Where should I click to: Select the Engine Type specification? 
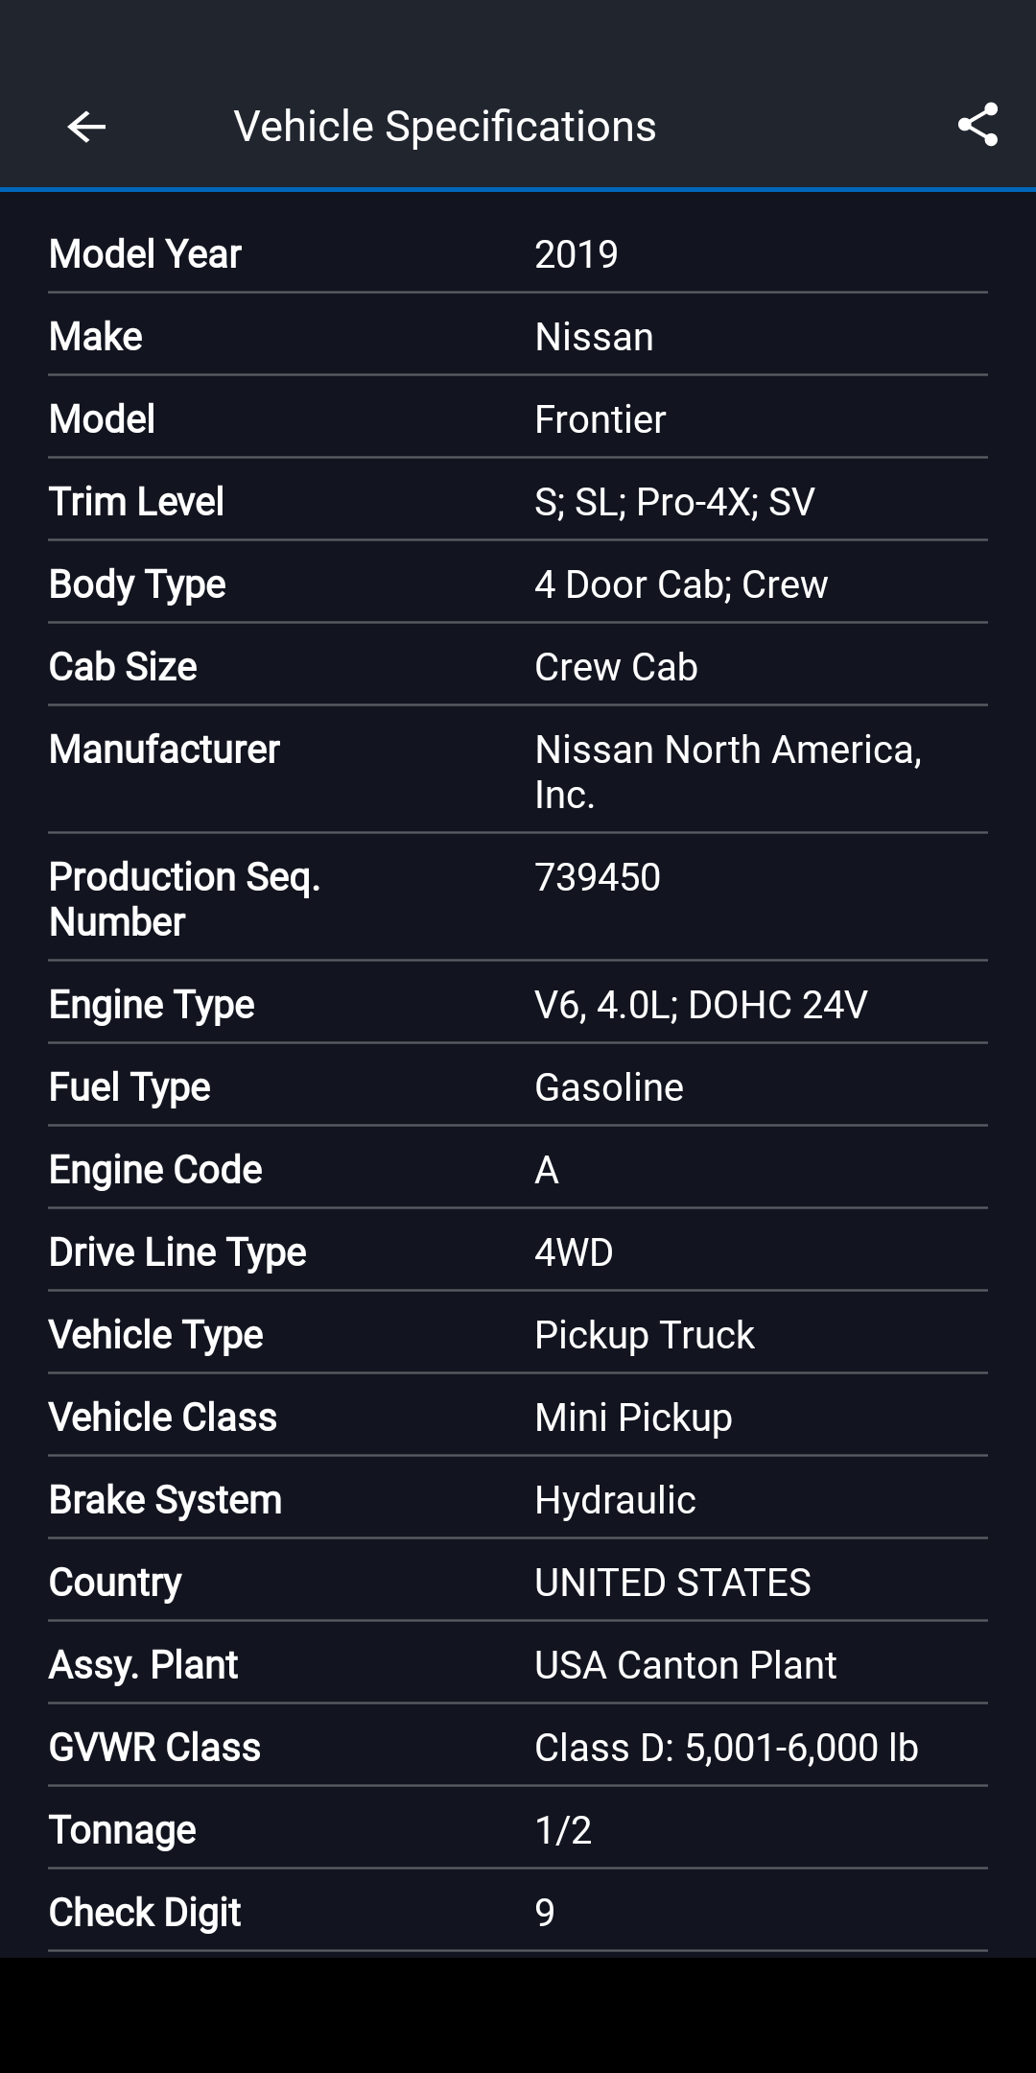[x=518, y=1003]
